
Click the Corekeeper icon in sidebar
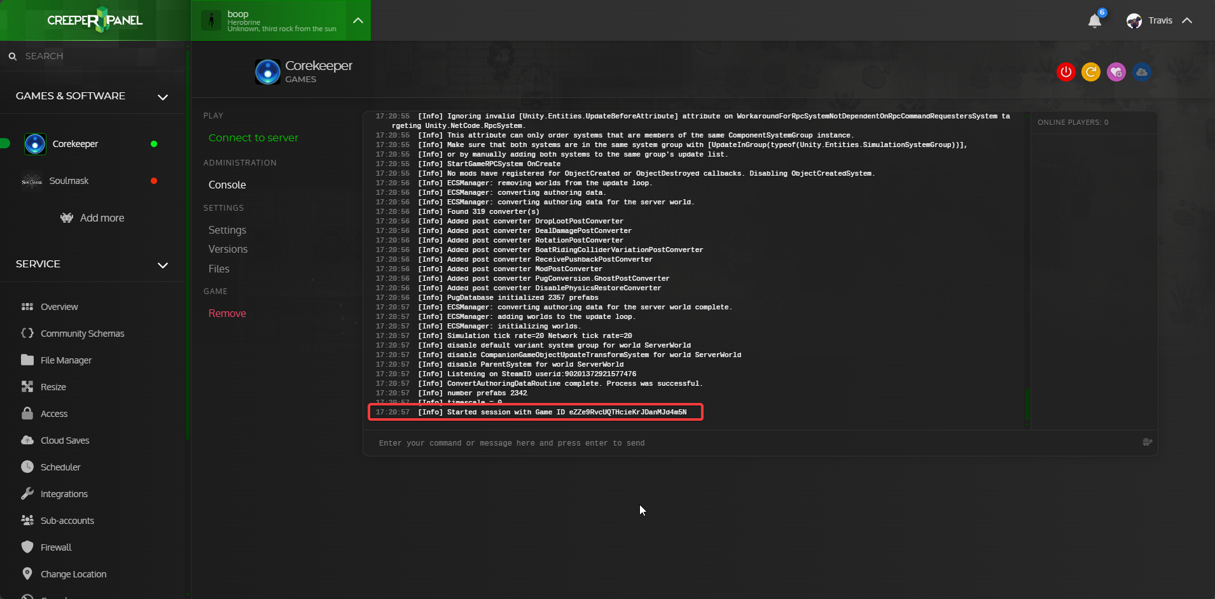(x=35, y=144)
